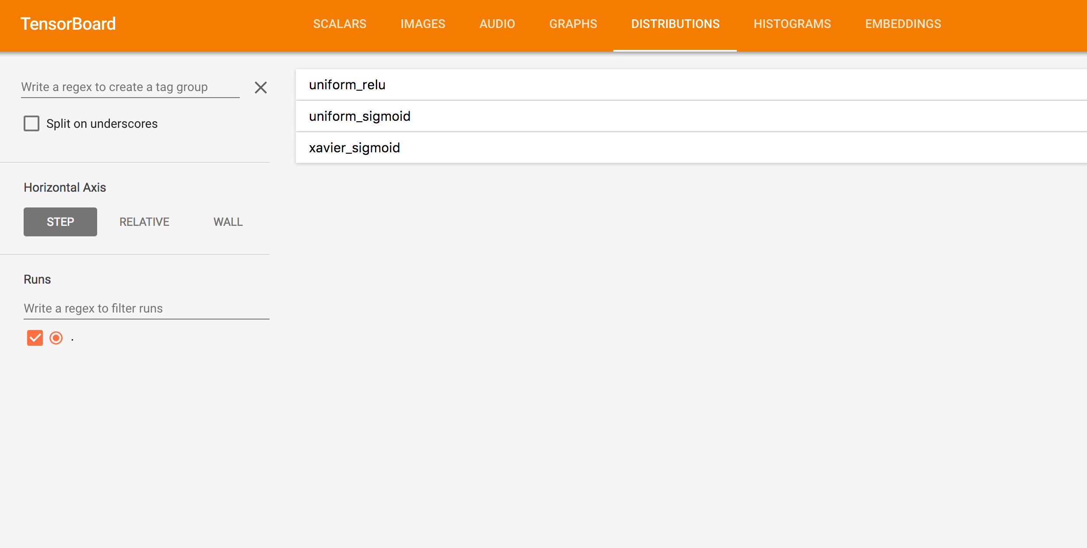This screenshot has width=1087, height=548.
Task: Open the Images tab
Action: pos(423,24)
